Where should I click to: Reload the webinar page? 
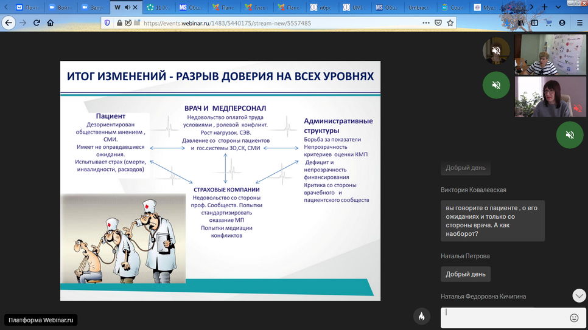[37, 22]
